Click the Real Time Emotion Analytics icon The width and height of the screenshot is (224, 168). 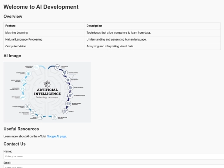54,117
